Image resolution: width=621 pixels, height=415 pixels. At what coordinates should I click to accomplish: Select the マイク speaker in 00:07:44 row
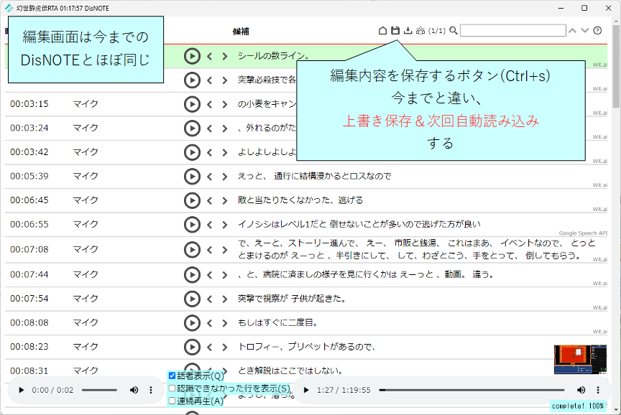click(x=86, y=274)
